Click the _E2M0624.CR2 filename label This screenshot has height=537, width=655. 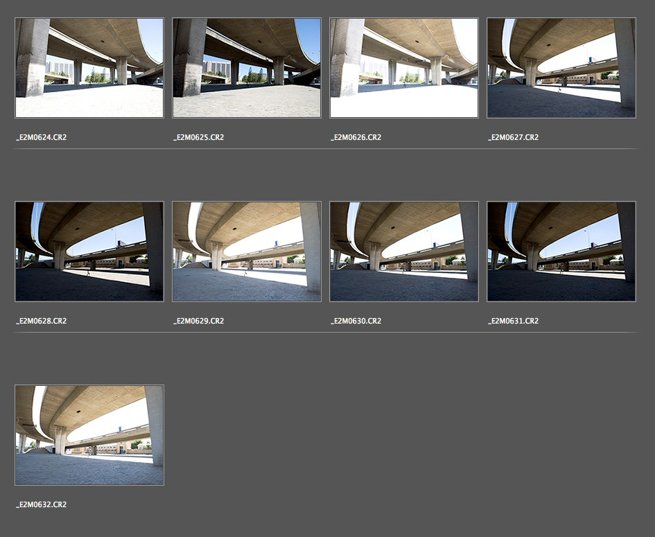(x=42, y=137)
